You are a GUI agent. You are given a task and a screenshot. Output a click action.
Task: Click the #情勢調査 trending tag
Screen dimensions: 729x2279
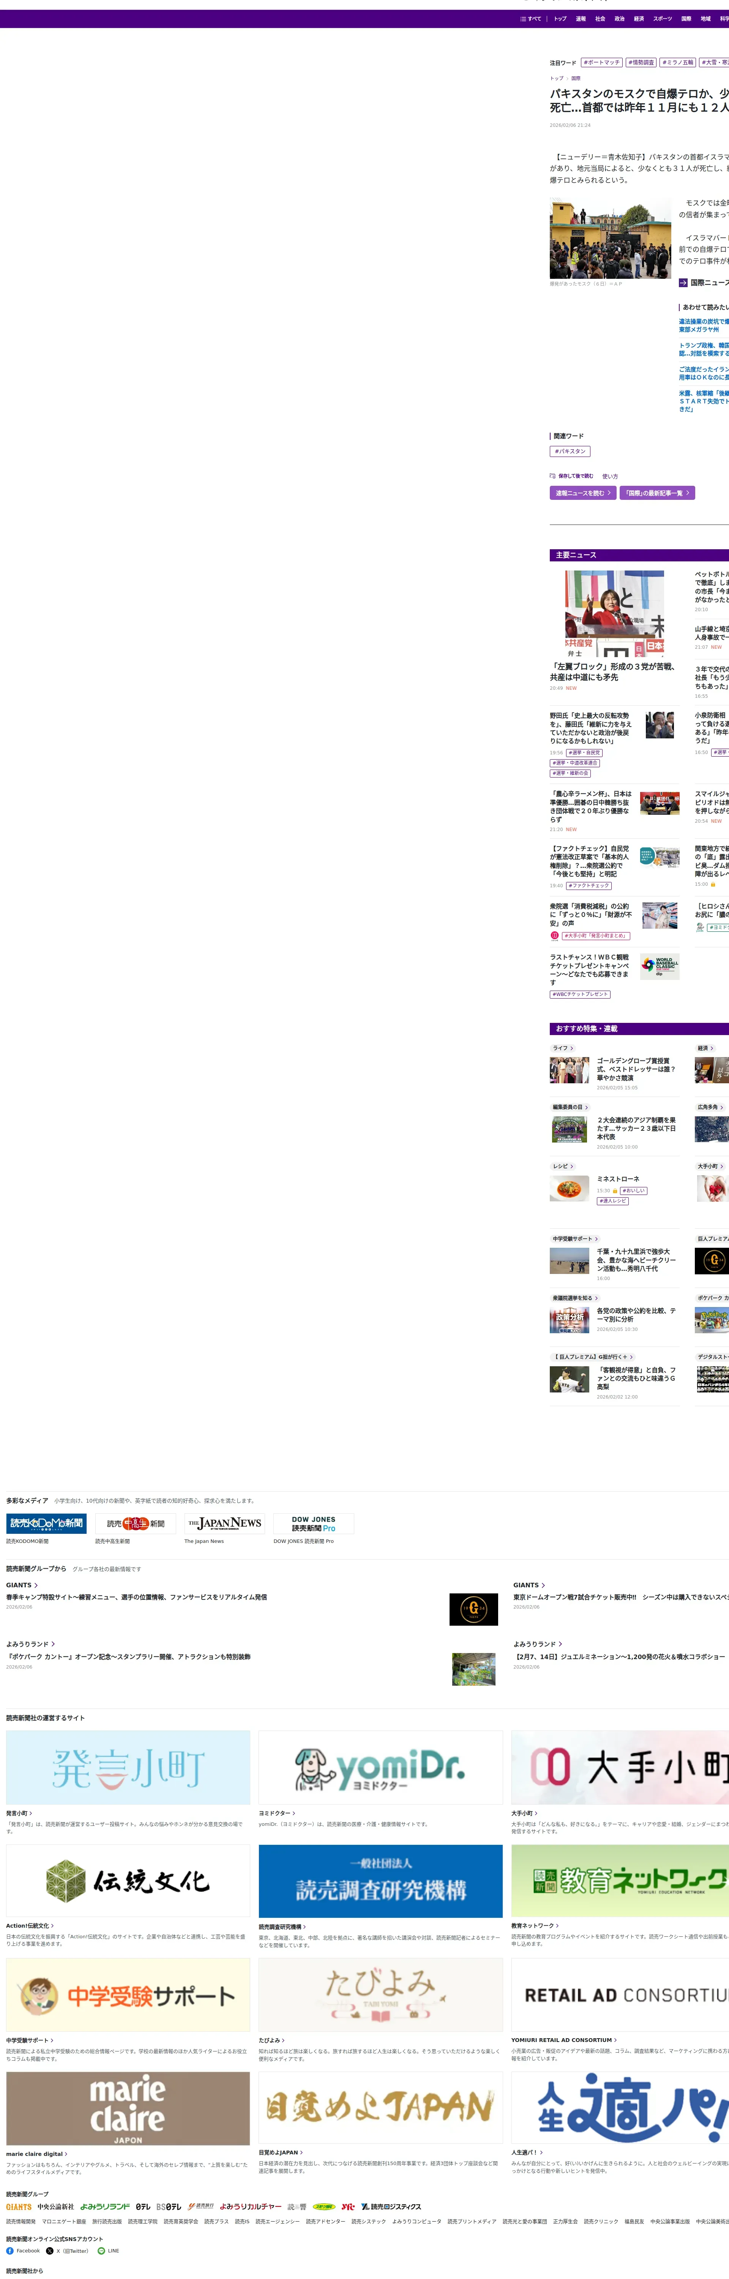[x=641, y=63]
